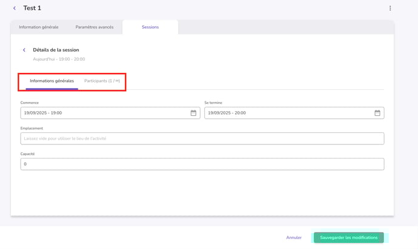Switch to Information générale top tab
This screenshot has width=418, height=249.
(x=39, y=27)
